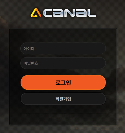Select the 아이디 placeholder text

click(x=29, y=49)
